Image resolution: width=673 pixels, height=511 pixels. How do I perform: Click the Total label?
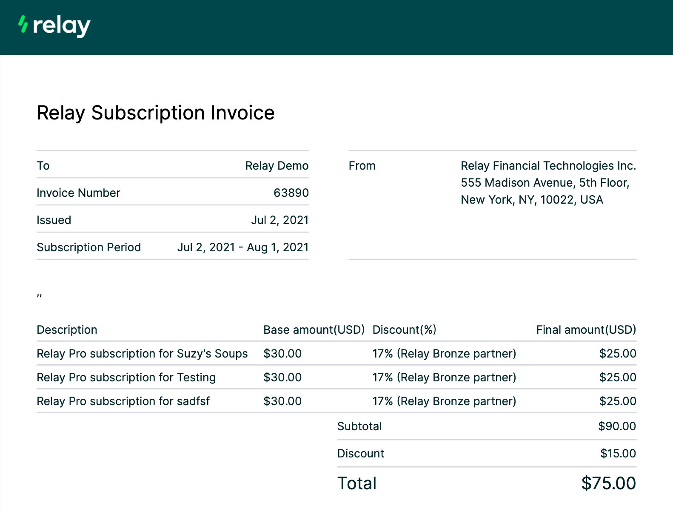click(x=357, y=484)
